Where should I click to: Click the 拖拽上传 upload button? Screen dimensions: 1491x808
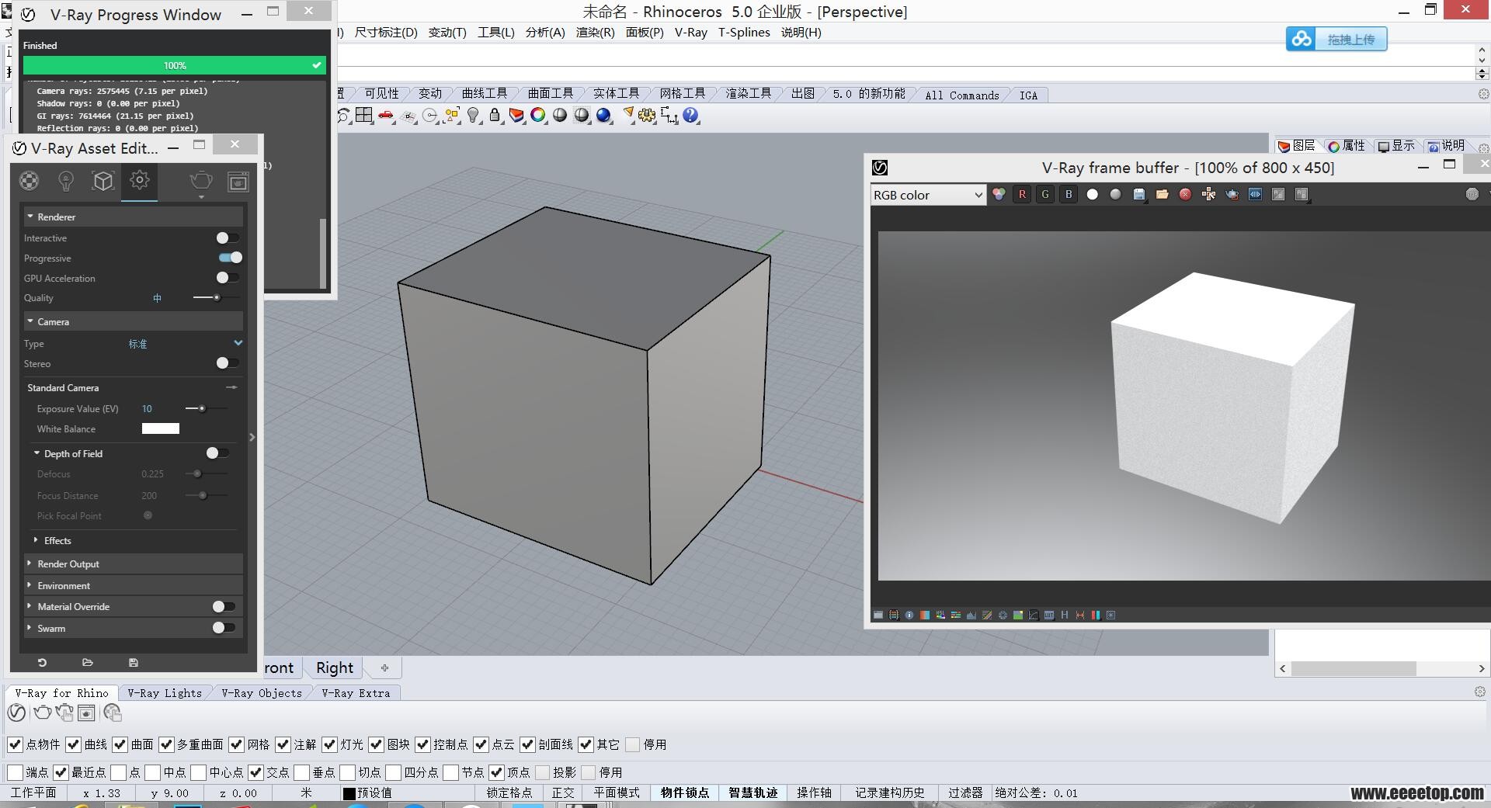[x=1336, y=39]
